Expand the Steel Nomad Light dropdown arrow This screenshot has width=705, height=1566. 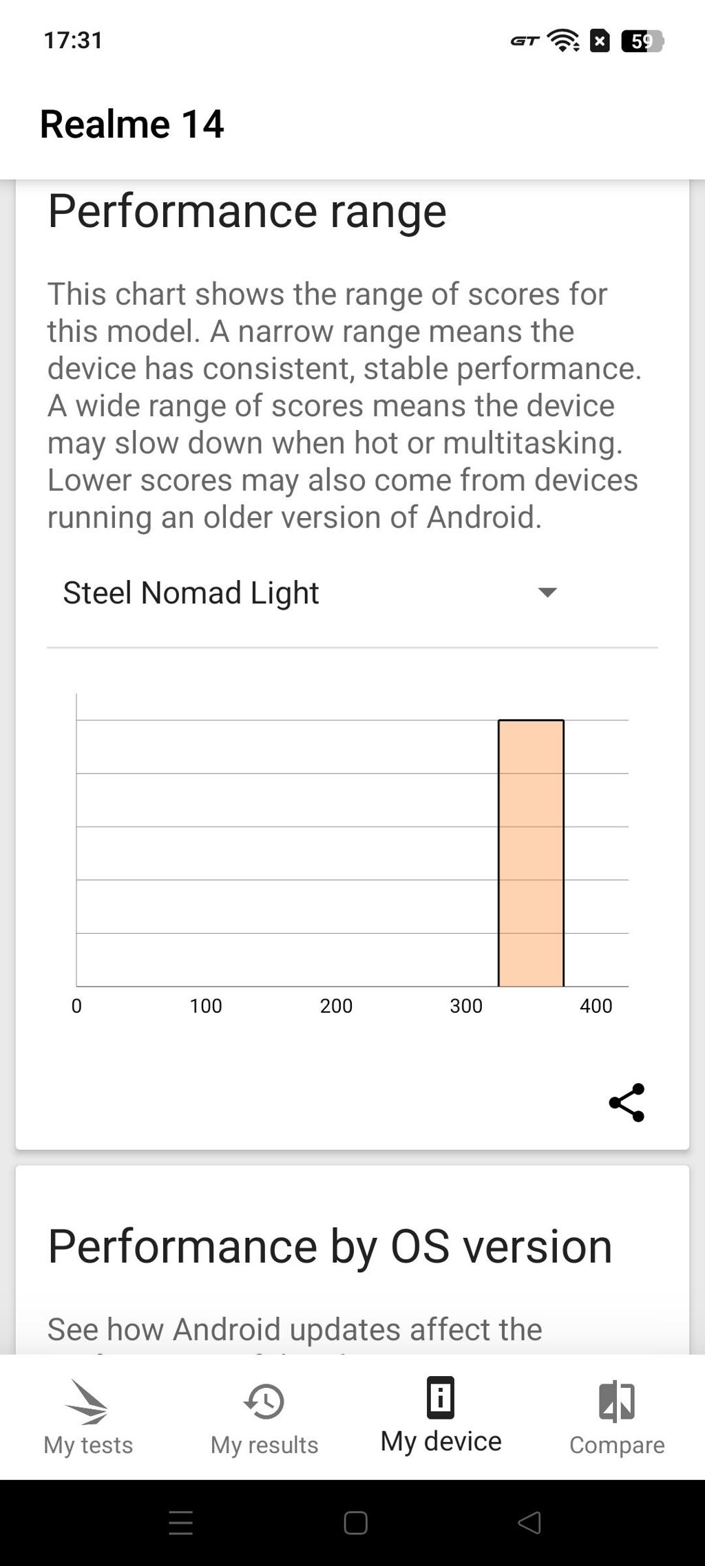point(547,592)
